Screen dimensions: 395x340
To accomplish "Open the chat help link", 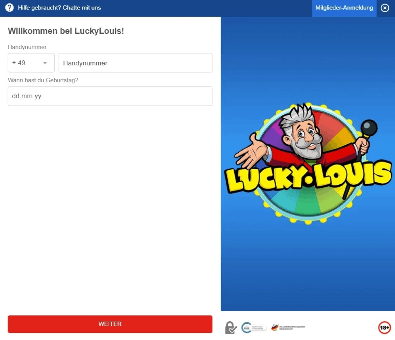I will coord(59,8).
